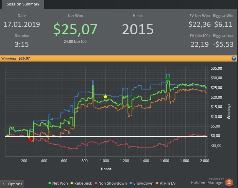Image resolution: width=238 pixels, height=188 pixels.
Task: Toggle the Net Won legend entry
Action: pos(58,183)
